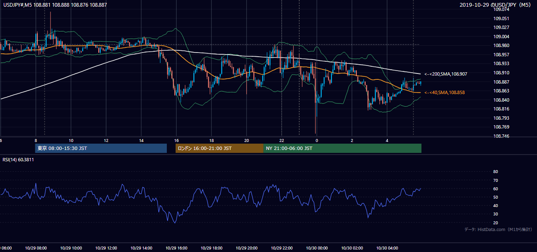
Task: Click the hour 8 tick under price chart
Action: coord(36,141)
